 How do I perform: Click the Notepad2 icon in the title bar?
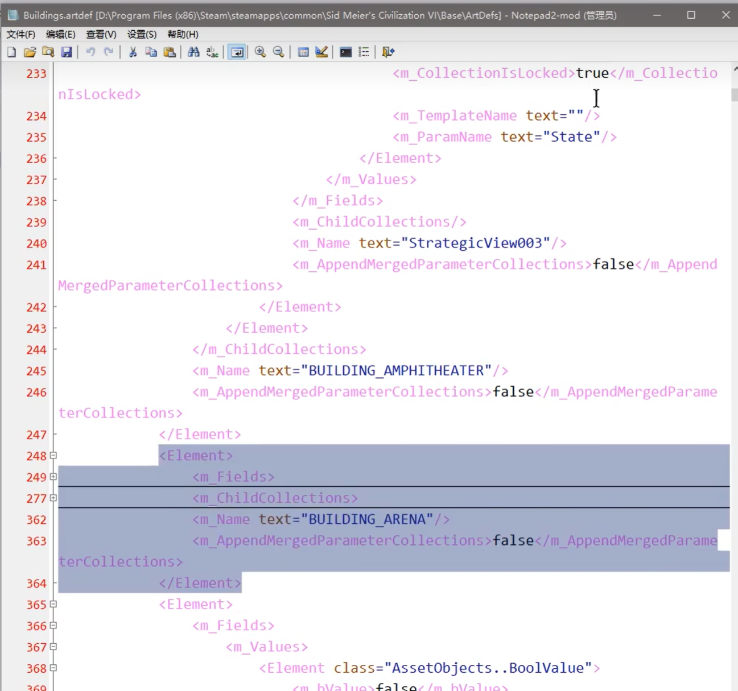click(13, 15)
